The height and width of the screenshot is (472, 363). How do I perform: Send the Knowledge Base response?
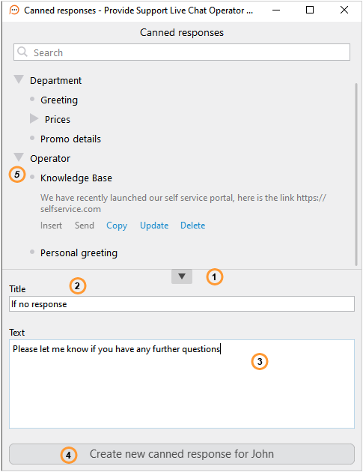(85, 226)
